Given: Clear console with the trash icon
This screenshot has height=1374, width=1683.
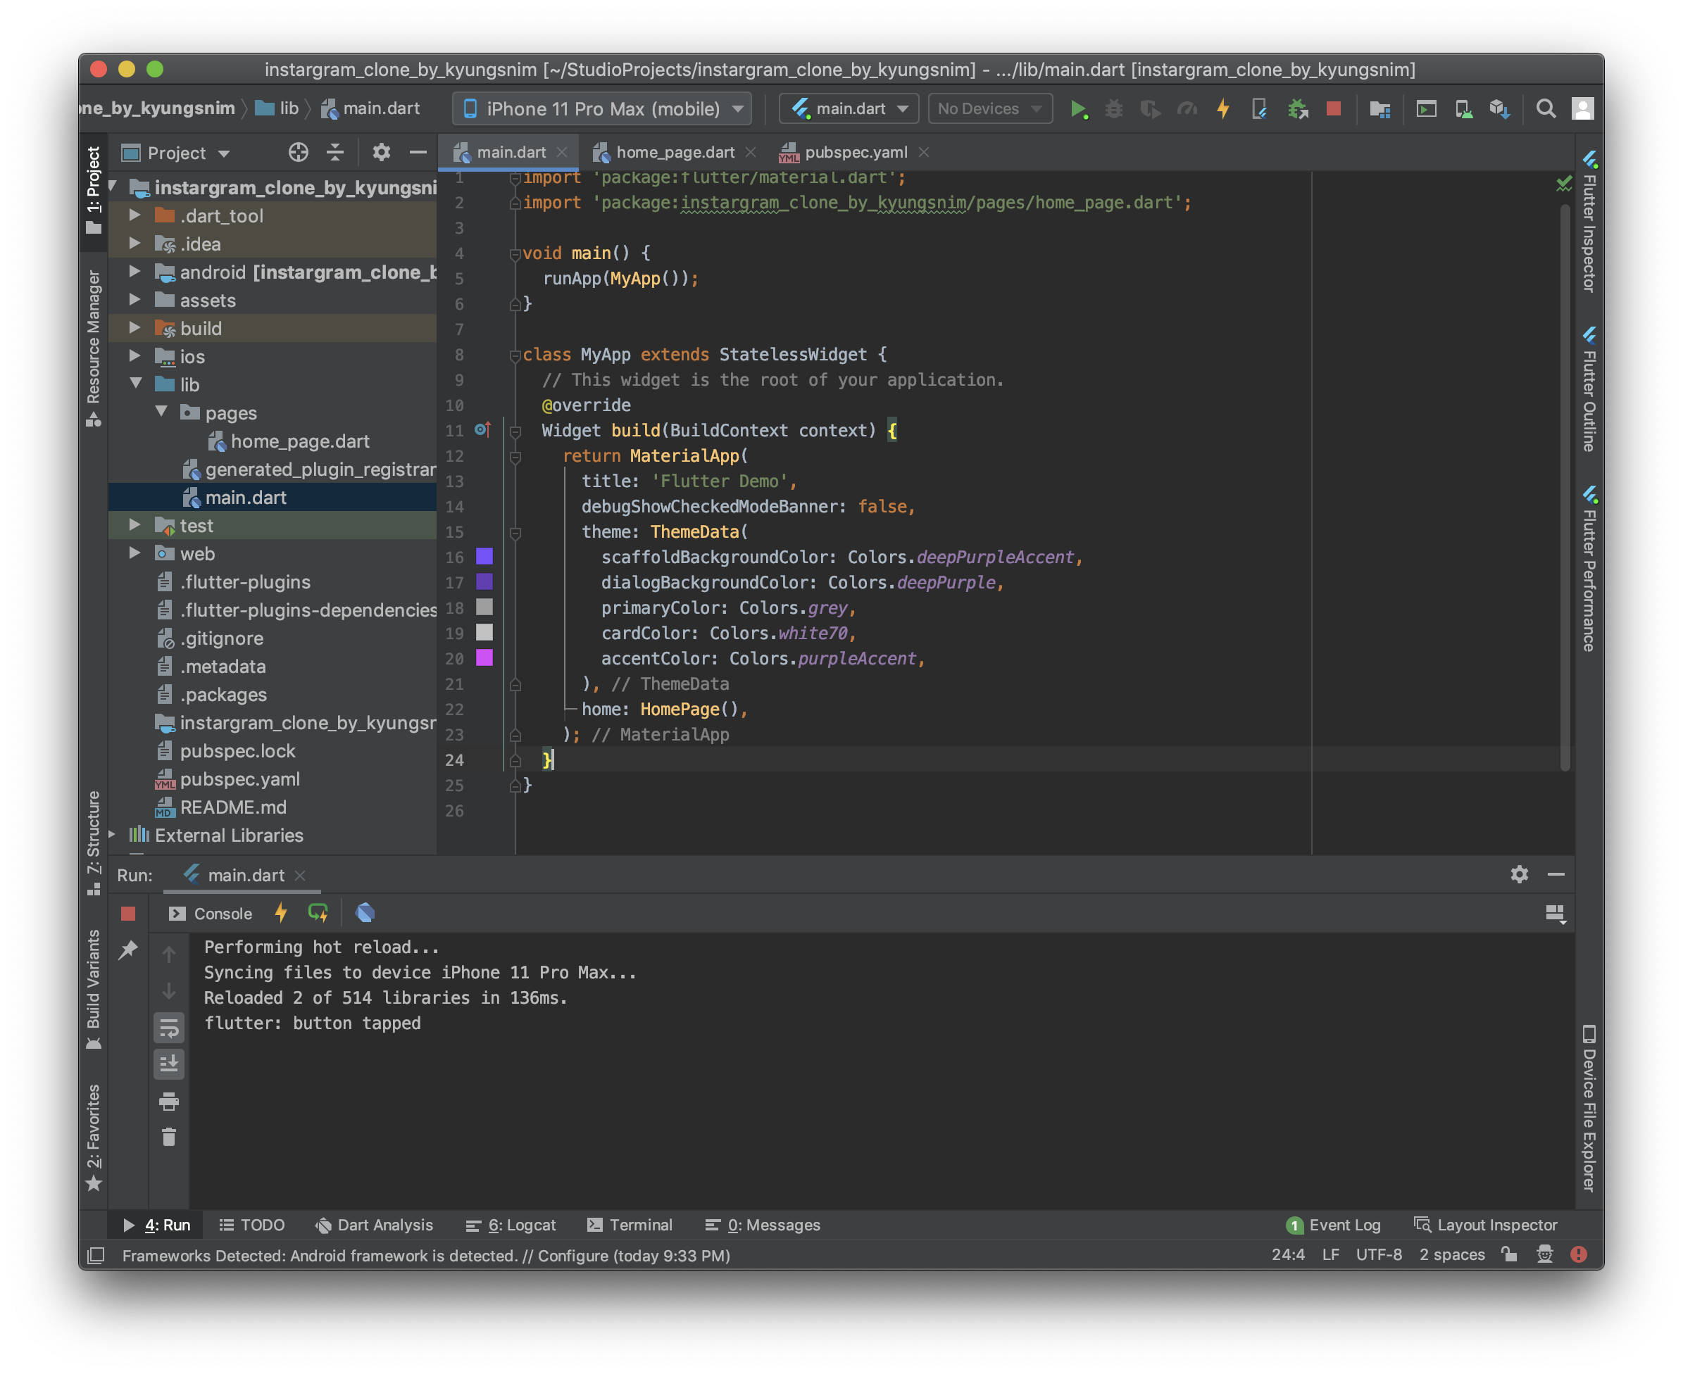Looking at the screenshot, I should pos(168,1137).
